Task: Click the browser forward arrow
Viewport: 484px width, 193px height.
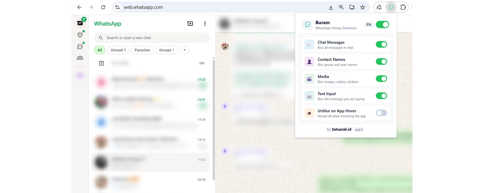Action: [x=91, y=7]
